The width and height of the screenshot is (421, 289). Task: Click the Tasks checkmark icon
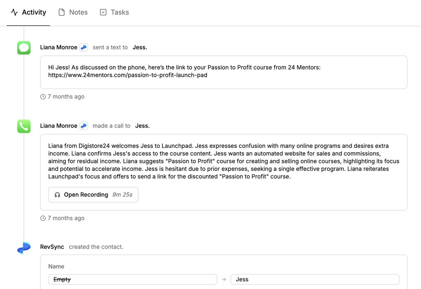(x=103, y=12)
